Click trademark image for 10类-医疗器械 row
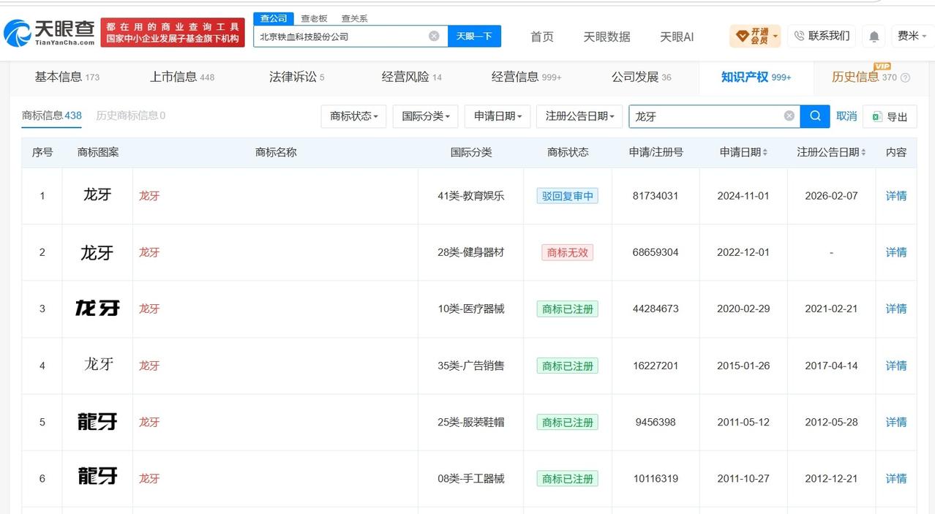Screen dimensions: 935x514 click(x=97, y=308)
